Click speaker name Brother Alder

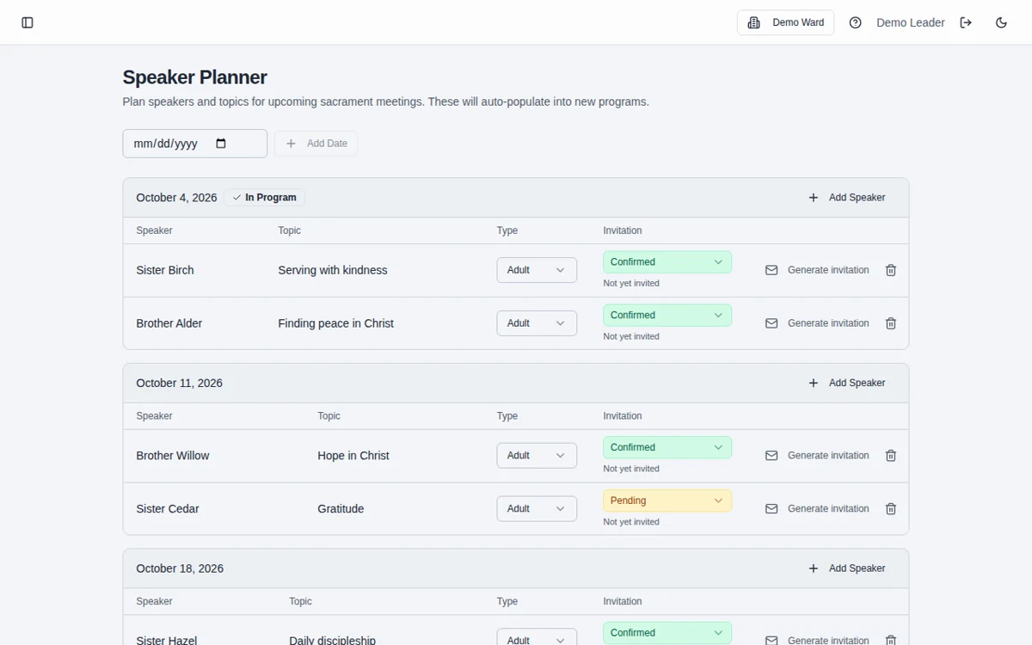(x=169, y=323)
